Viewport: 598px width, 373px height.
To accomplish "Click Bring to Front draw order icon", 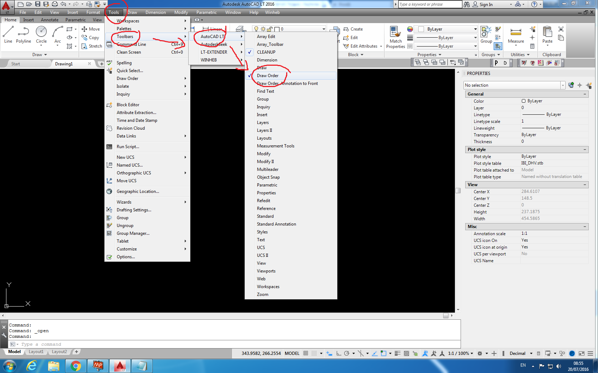I will pos(418,63).
